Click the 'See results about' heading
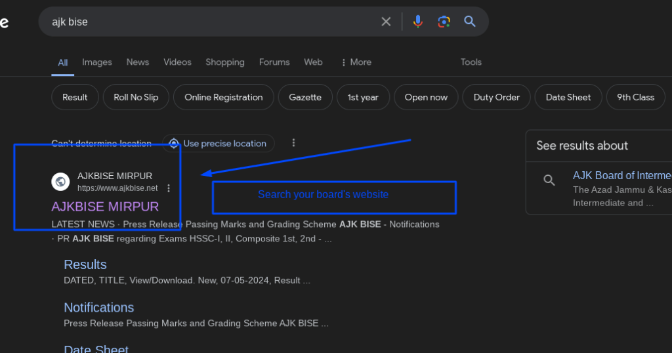672x353 pixels. pos(582,146)
